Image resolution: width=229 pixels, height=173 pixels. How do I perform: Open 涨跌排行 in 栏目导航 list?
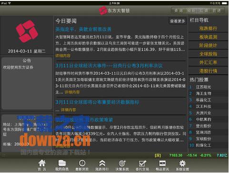pyautogui.click(x=208, y=29)
